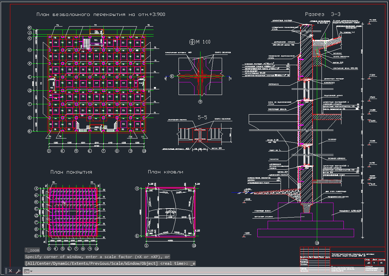Pick axis bubble Ж left of M 1:10 detail
389x276 pixels.
pyautogui.click(x=172, y=76)
